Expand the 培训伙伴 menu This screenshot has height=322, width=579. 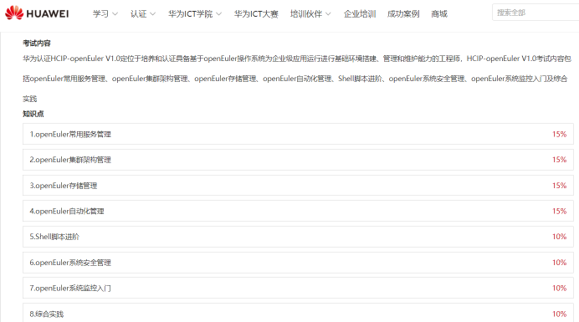click(x=310, y=14)
